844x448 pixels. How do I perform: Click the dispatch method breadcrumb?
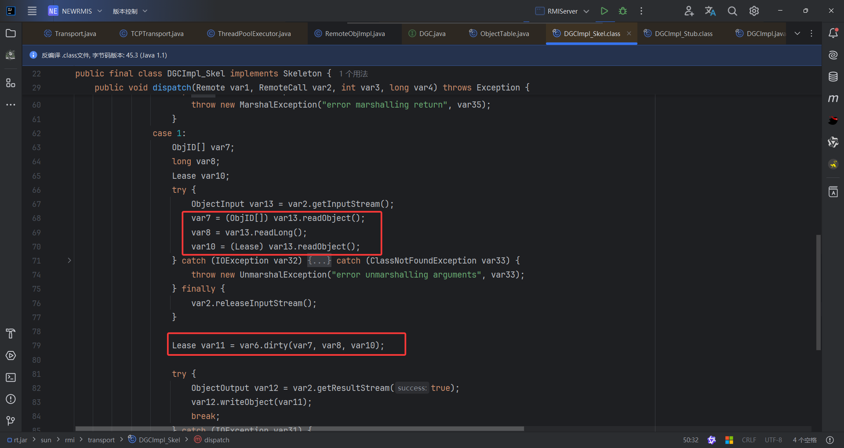[x=212, y=440]
